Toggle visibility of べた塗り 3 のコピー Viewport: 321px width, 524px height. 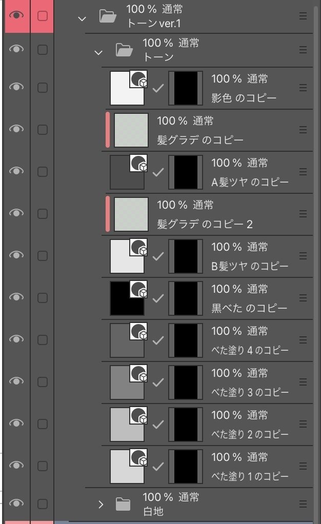16,381
